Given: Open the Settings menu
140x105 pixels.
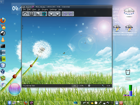Looking at the screenshot, I should [x=53, y=10].
